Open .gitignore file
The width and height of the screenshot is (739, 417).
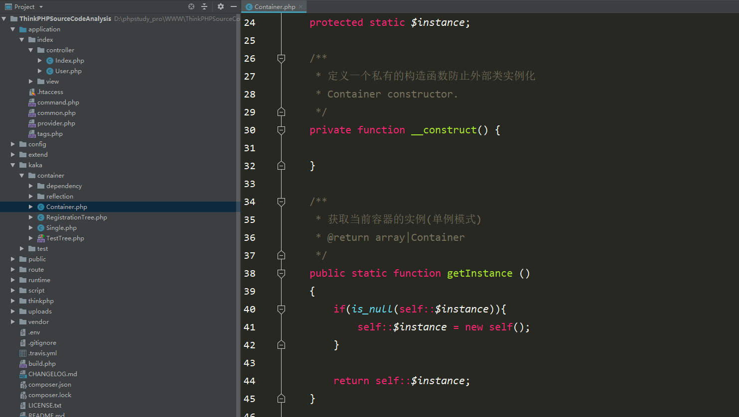(x=42, y=343)
